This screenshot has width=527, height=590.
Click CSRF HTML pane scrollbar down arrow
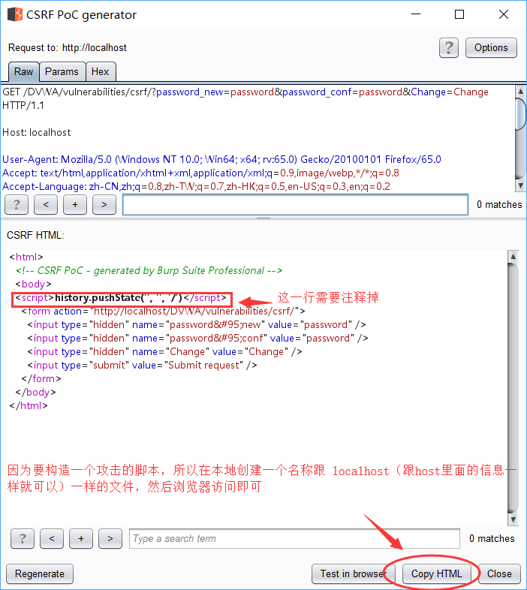[513, 519]
